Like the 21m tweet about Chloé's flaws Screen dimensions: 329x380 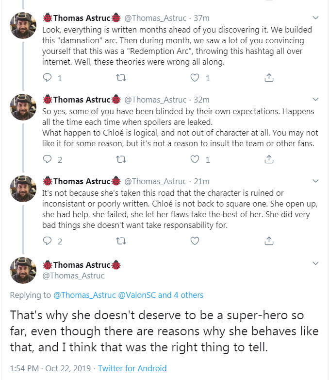coord(195,241)
